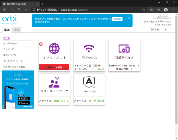
Task: Click the App Store badge
Action: (24, 98)
